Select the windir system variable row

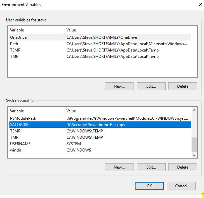tap(100, 150)
